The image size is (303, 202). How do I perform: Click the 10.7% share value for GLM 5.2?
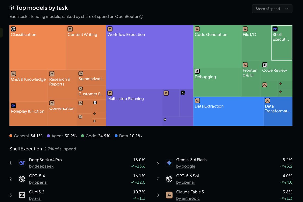(x=139, y=192)
